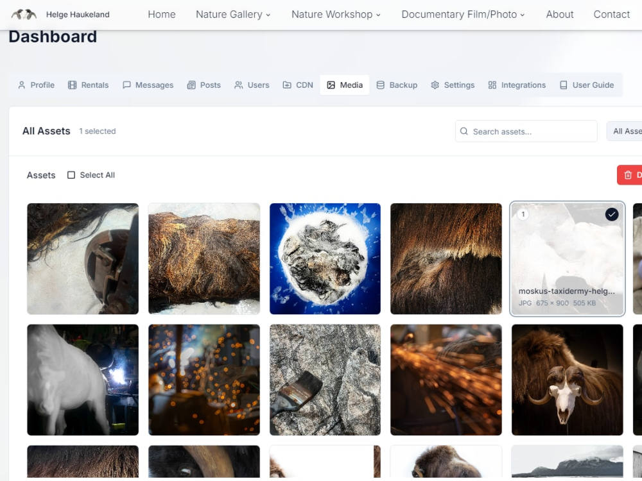
Task: Select the blue circular wool thumbnail
Action: (325, 259)
